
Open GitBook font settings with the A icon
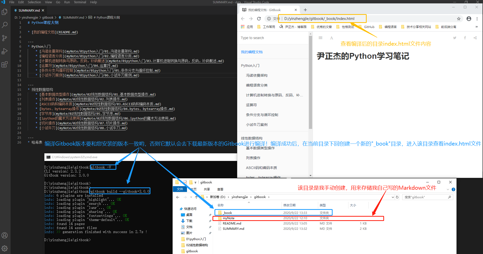click(x=331, y=38)
